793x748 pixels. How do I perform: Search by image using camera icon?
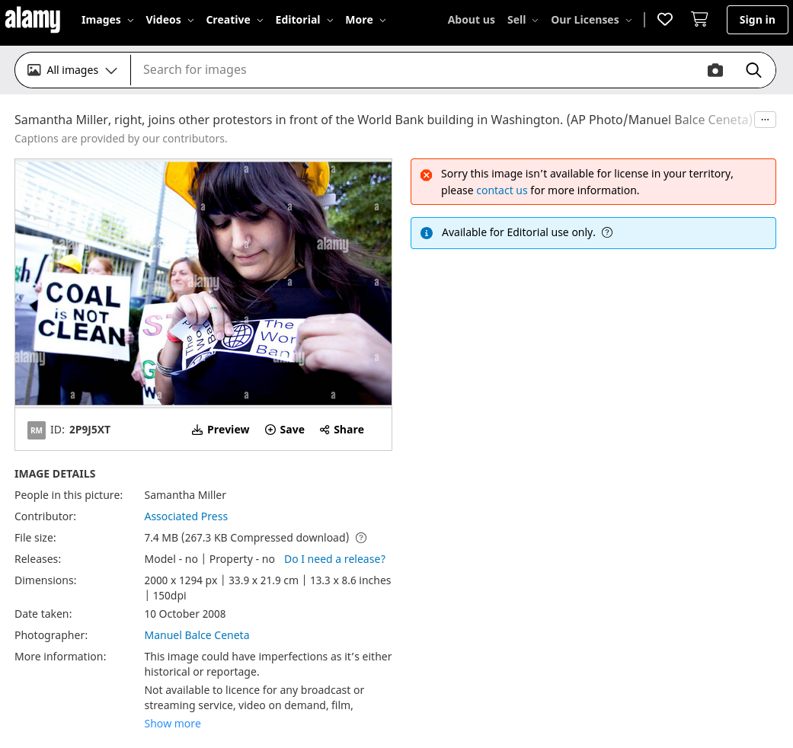click(x=715, y=70)
